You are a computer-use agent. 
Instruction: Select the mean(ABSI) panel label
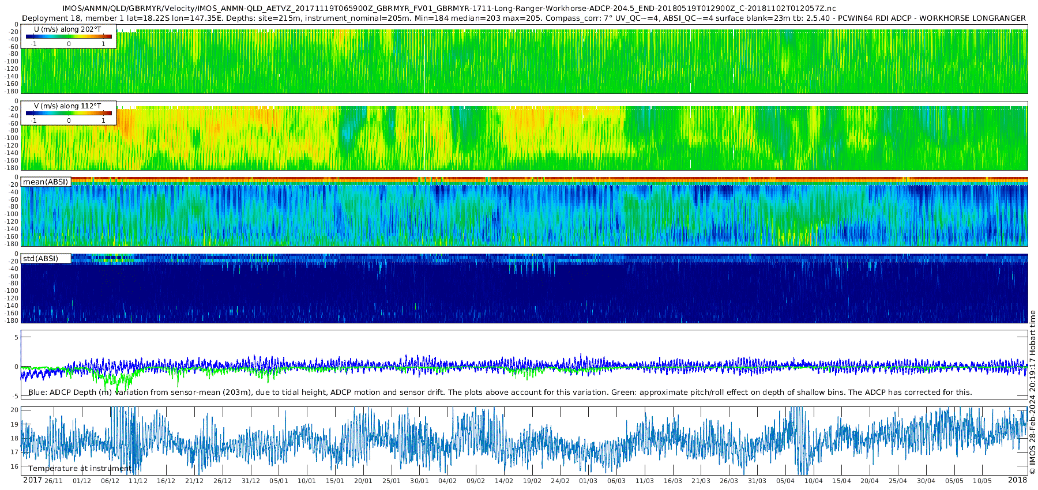click(x=46, y=182)
